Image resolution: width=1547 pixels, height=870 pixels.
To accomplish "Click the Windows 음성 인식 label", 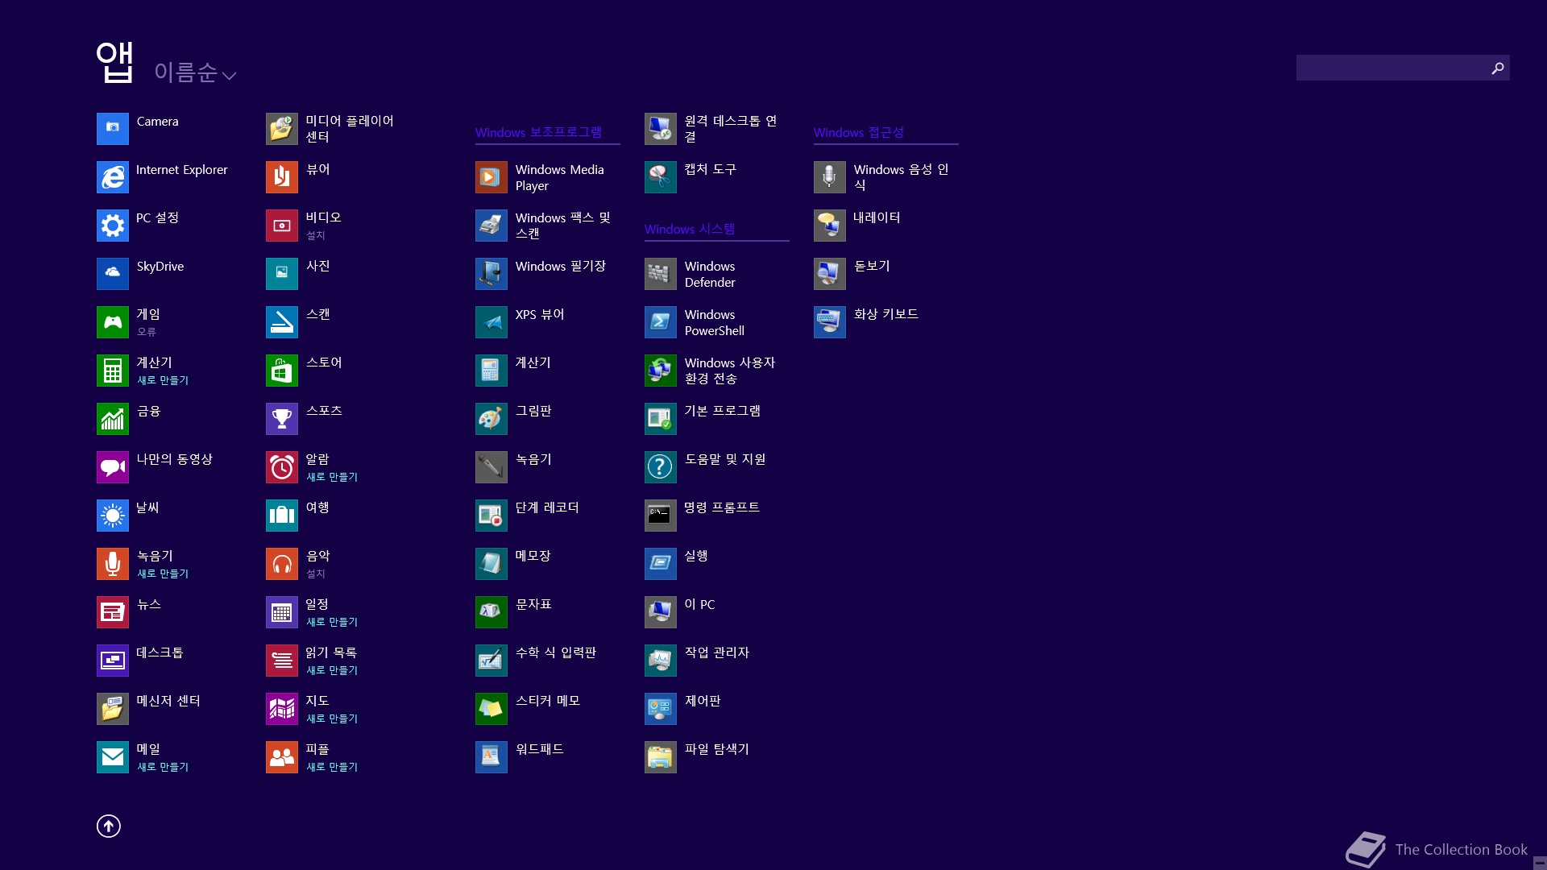I will (x=901, y=177).
